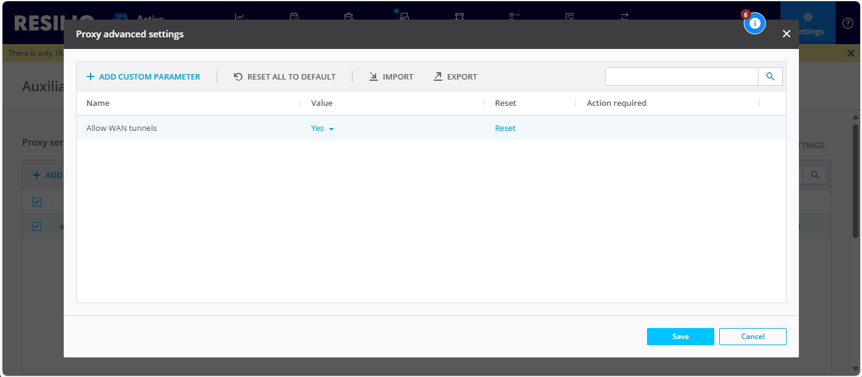The height and width of the screenshot is (377, 862).
Task: Toggle the select-all checkbox in proxy table header
Action: point(37,202)
